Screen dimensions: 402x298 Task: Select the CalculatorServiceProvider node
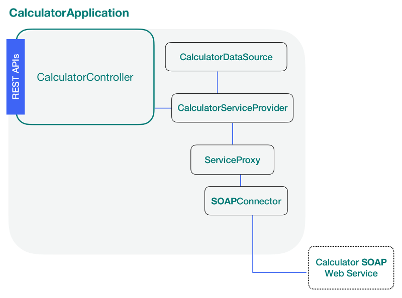[232, 108]
